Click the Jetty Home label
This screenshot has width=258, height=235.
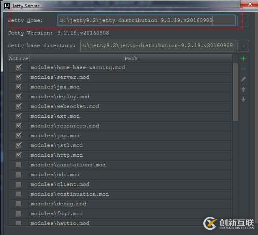point(25,20)
